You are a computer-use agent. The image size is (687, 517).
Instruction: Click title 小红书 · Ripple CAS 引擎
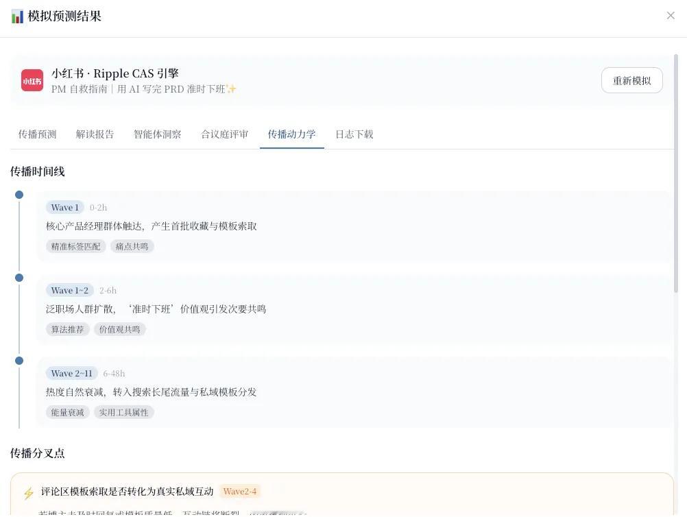114,73
